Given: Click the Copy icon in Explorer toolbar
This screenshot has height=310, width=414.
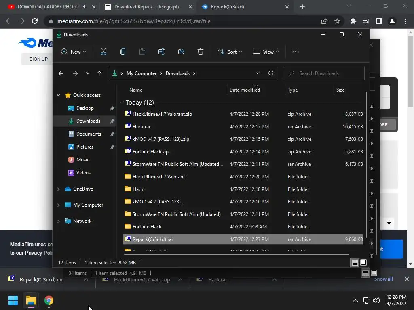Looking at the screenshot, I should pos(123,52).
